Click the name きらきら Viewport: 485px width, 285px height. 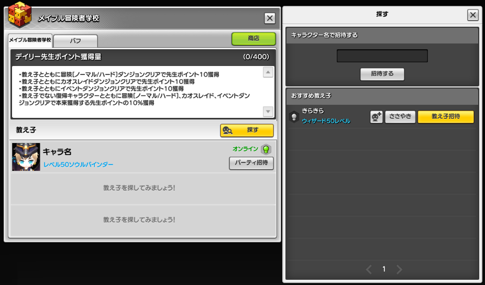coord(313,111)
